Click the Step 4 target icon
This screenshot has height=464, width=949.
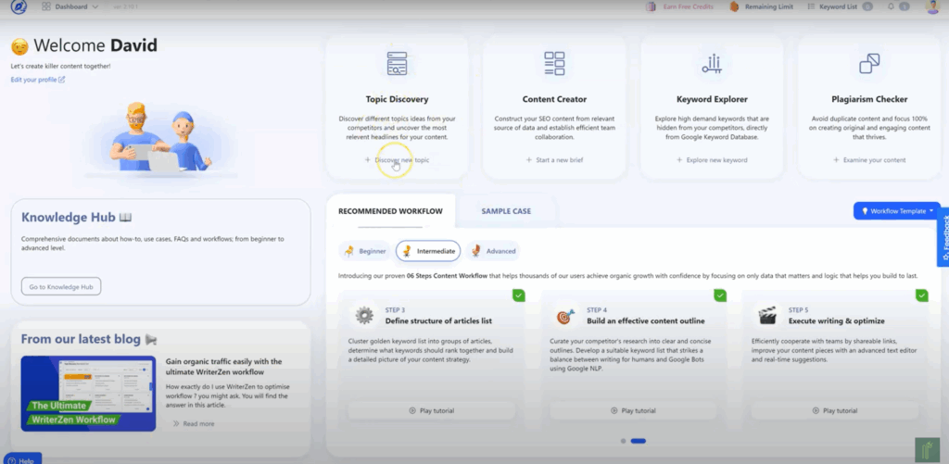[x=565, y=316]
